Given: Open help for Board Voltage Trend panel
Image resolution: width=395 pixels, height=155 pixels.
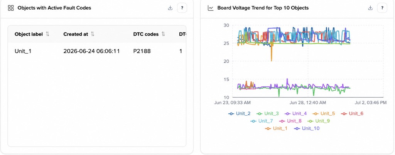Looking at the screenshot, I should click(382, 8).
